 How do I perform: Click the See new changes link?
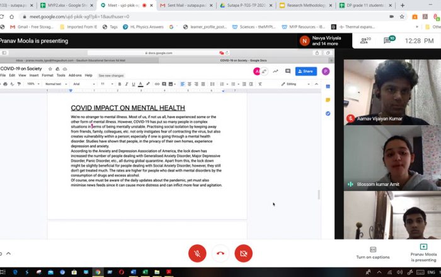coord(111,76)
